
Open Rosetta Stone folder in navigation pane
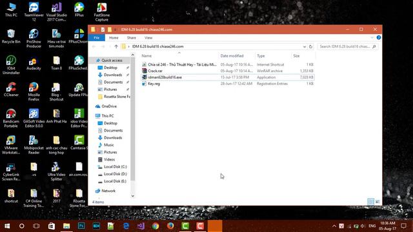coord(114,97)
